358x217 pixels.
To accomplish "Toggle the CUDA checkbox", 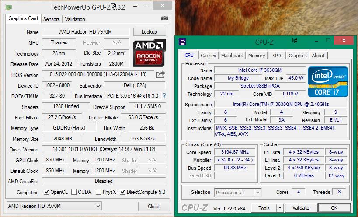I will (x=74, y=192).
